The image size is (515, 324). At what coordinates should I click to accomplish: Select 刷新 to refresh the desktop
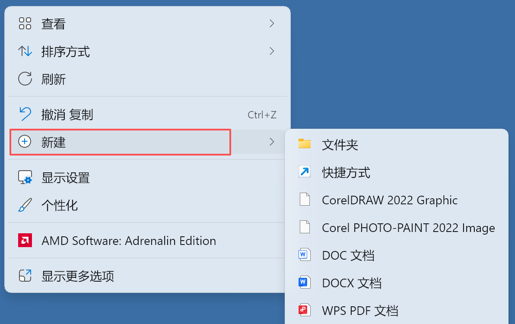tap(54, 79)
